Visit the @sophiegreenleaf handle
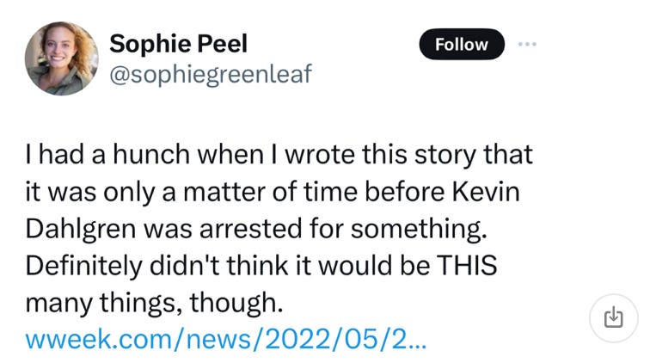The width and height of the screenshot is (650, 363). tap(211, 74)
